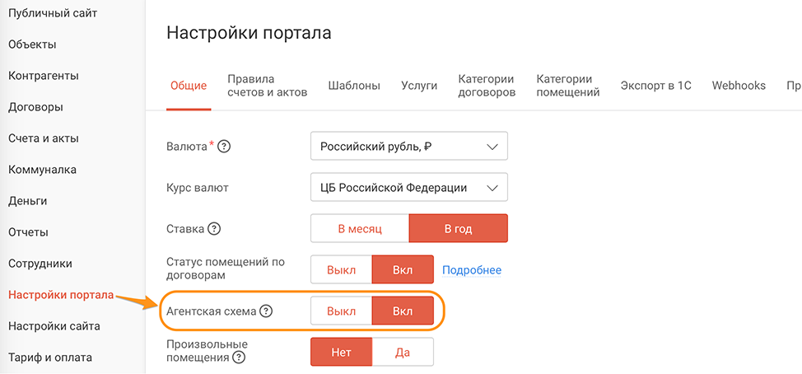
Task: Open Тариф и оплата in sidebar
Action: [50, 358]
